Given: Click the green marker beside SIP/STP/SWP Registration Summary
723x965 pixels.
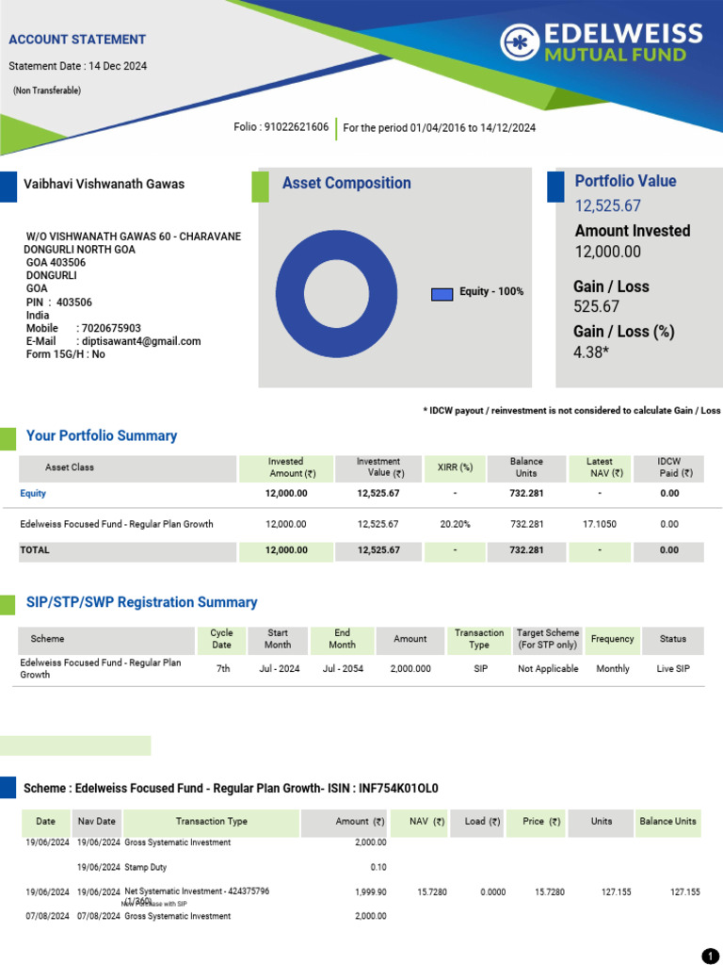Looking at the screenshot, I should [8, 604].
